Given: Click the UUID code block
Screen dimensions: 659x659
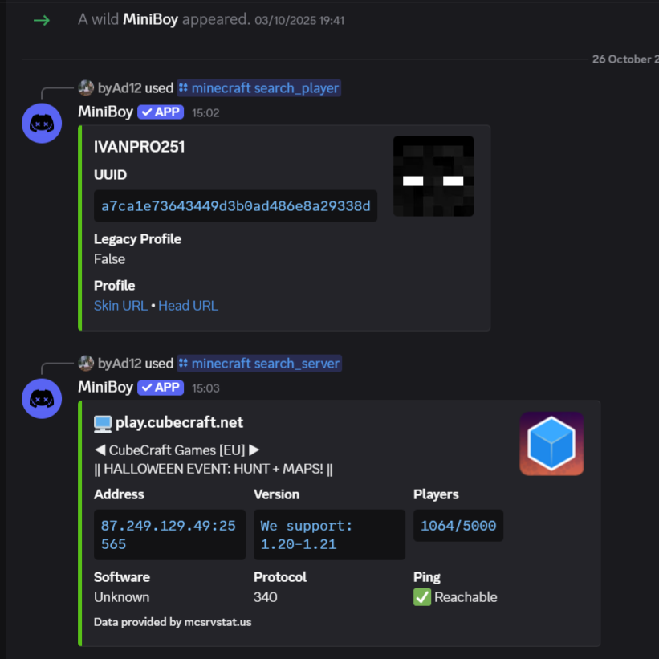Looking at the screenshot, I should click(x=235, y=206).
